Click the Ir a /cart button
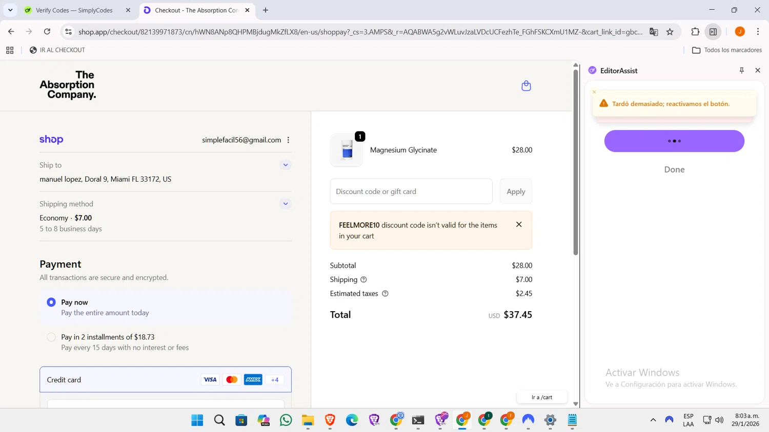 [542, 397]
